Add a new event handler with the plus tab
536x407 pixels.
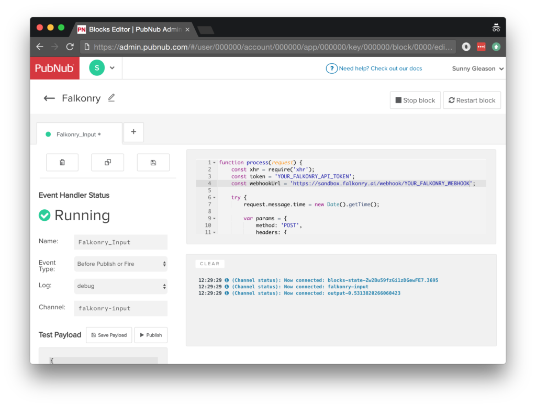pyautogui.click(x=133, y=132)
